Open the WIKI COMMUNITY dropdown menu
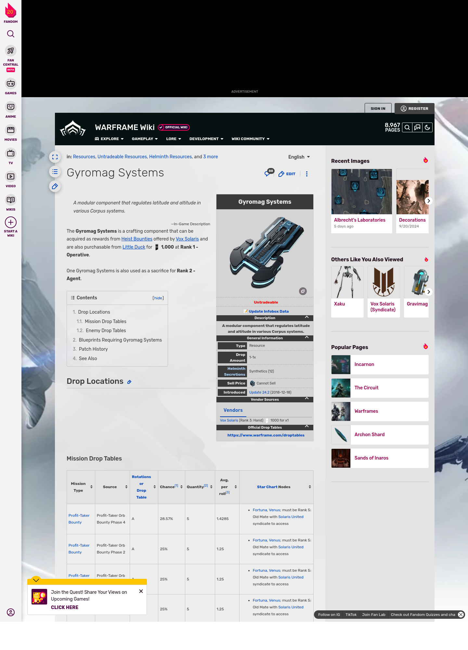Image resolution: width=468 pixels, height=650 pixels. [251, 139]
